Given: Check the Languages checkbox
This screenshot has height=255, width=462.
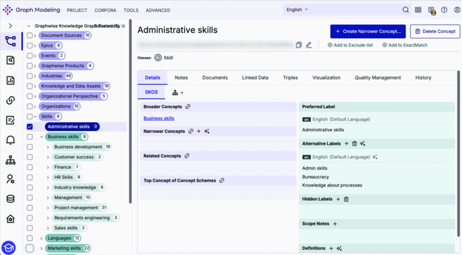Looking at the screenshot, I should pyautogui.click(x=30, y=238).
